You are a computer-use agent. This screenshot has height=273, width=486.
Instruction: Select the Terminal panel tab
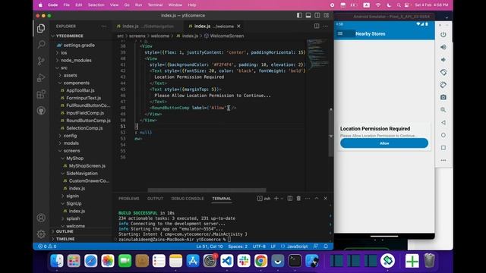coord(222,199)
